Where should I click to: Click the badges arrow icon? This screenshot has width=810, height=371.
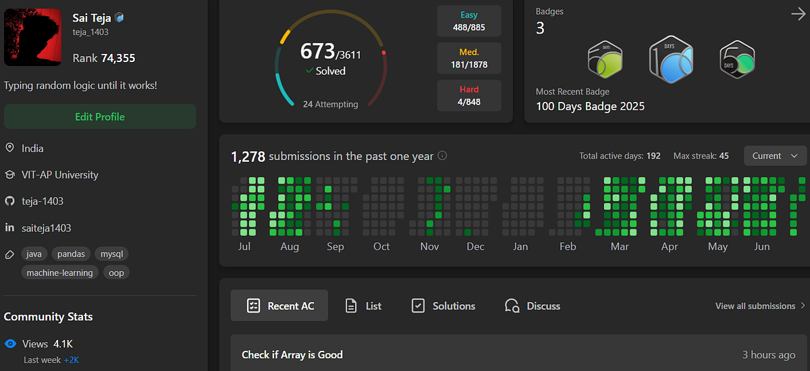click(798, 13)
